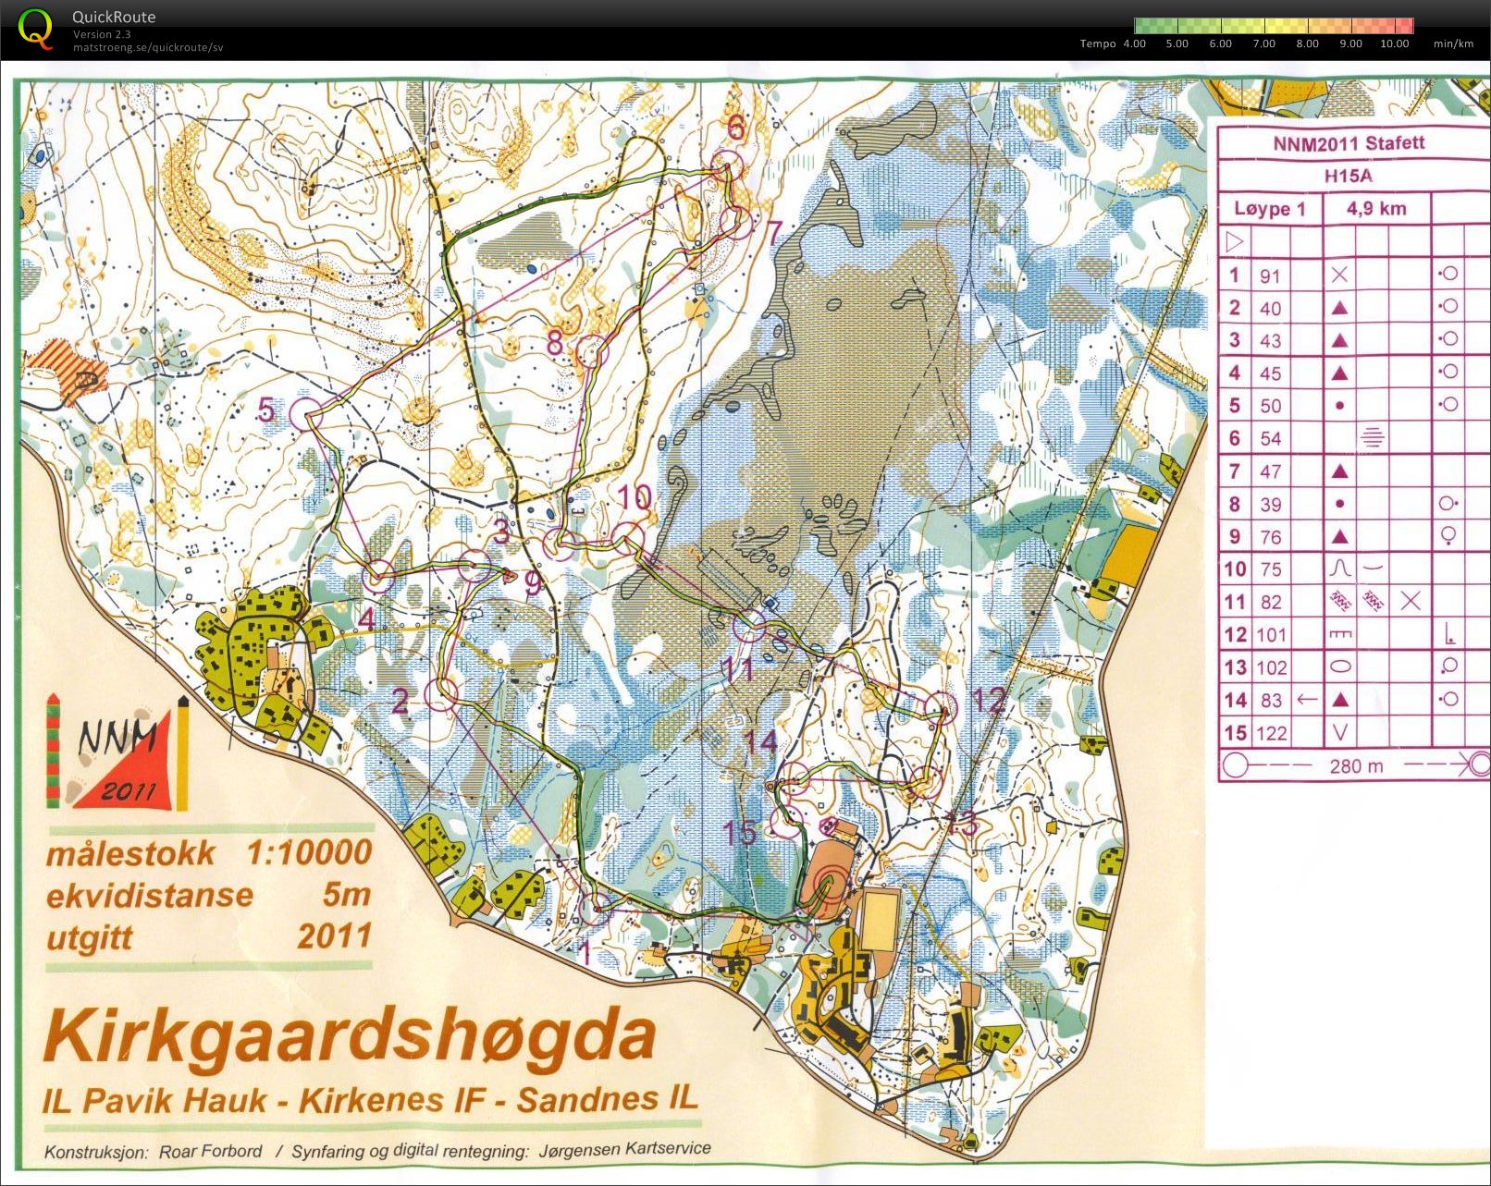This screenshot has height=1186, width=1491.
Task: Click the Tempo color gradient bar
Action: 1274,26
